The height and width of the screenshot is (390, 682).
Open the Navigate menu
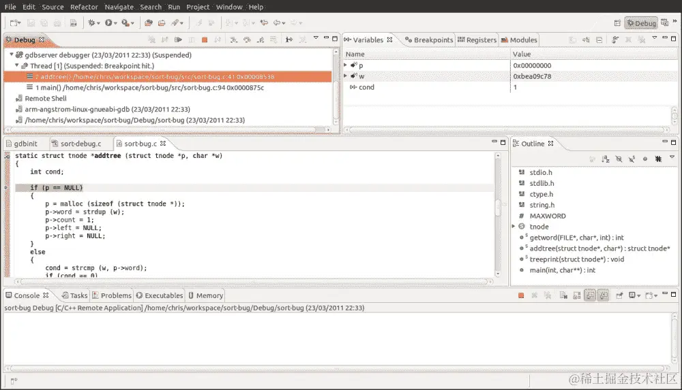click(x=119, y=7)
